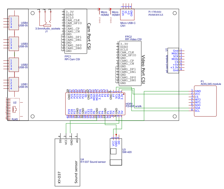Select the KY-037 sound sensor body
The image size is (224, 189).
point(67,162)
